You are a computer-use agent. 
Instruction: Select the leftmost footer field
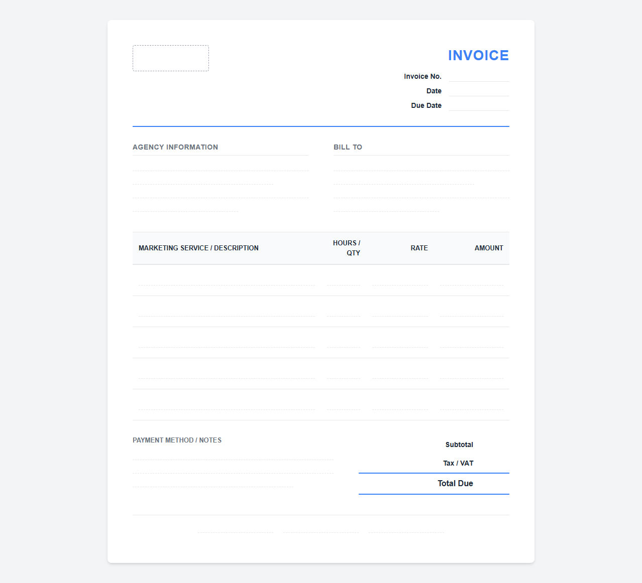pos(236,527)
